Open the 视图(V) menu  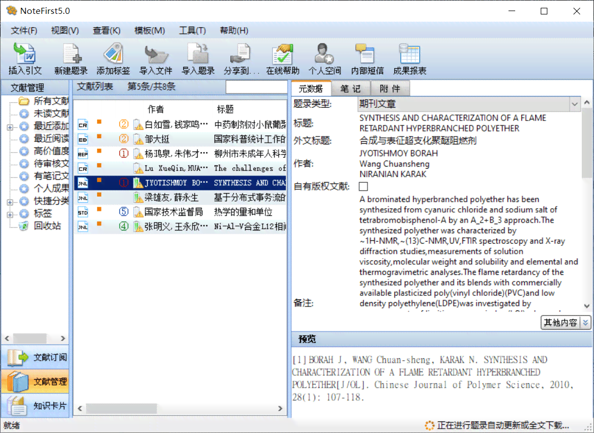point(65,31)
